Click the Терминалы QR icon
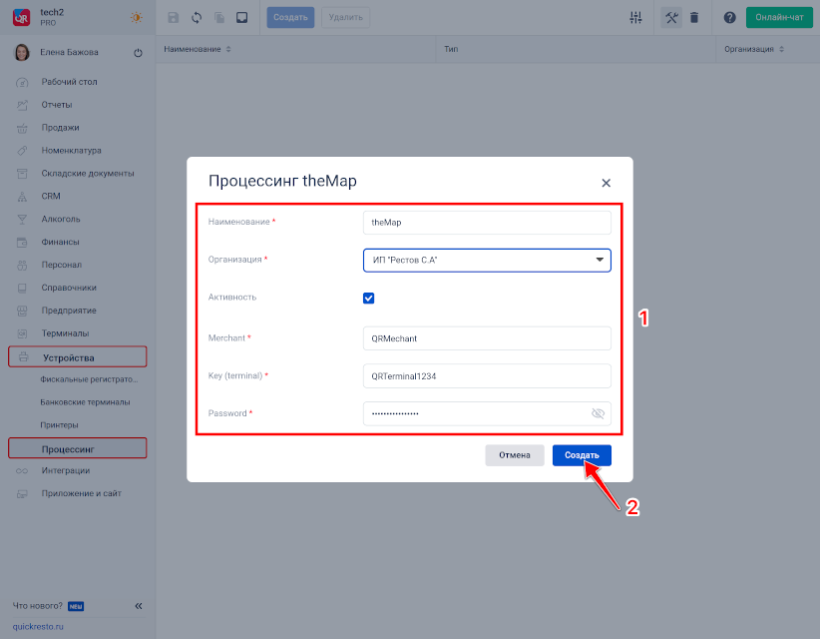This screenshot has height=639, width=820. (x=22, y=333)
